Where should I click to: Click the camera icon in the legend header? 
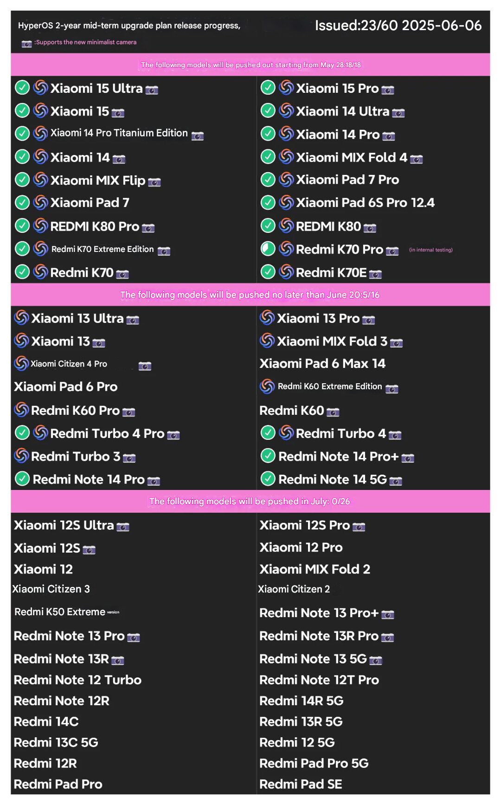point(26,44)
